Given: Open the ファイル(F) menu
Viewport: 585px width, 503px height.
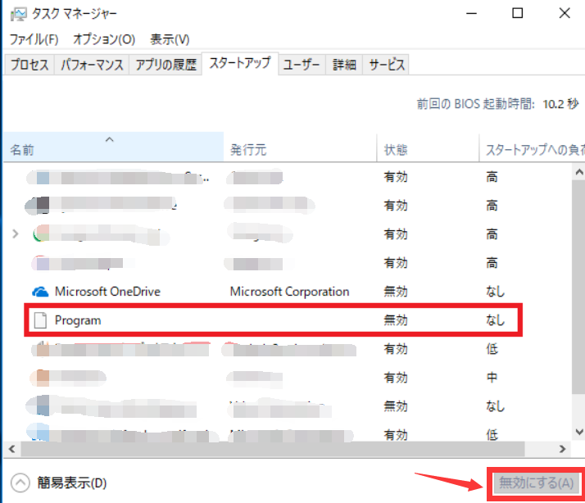Looking at the screenshot, I should pyautogui.click(x=34, y=39).
